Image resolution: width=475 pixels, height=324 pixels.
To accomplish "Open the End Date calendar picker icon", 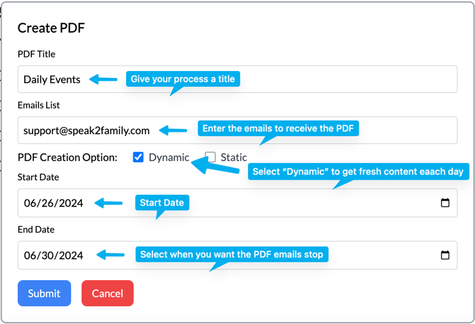I will (x=445, y=255).
